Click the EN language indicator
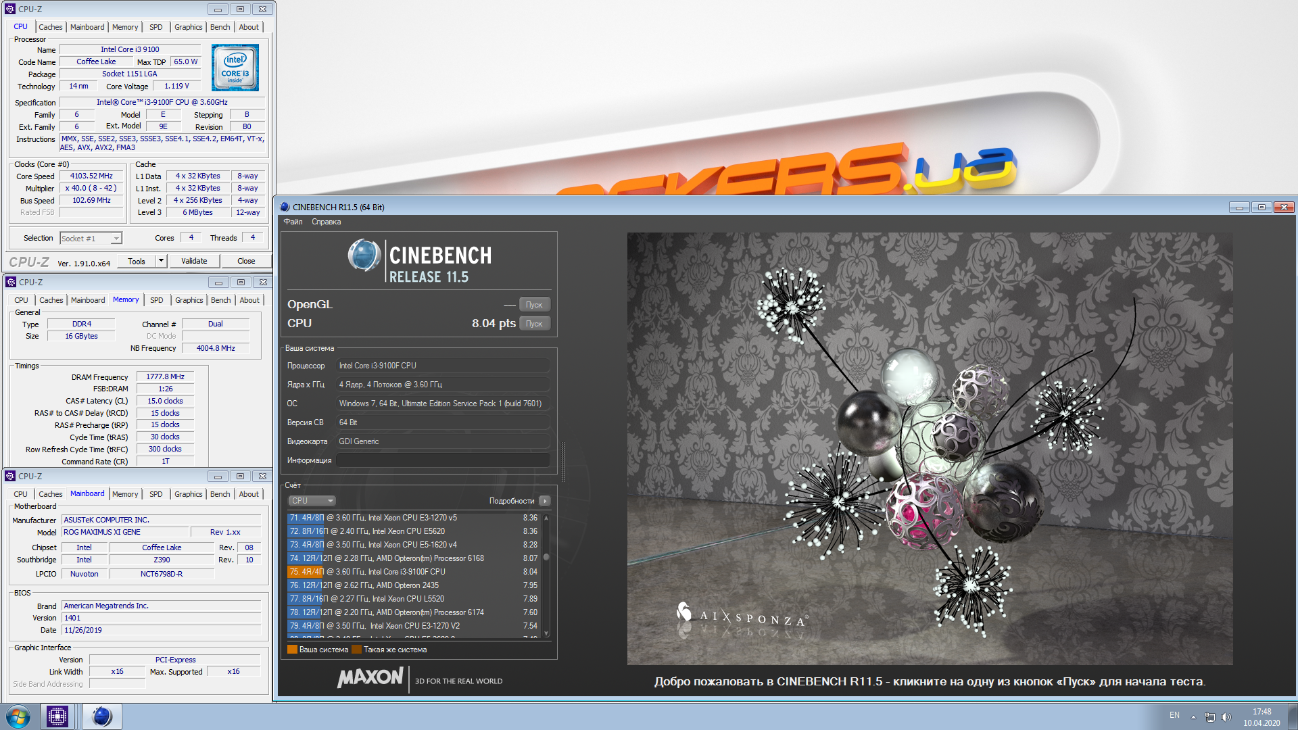 [1174, 715]
